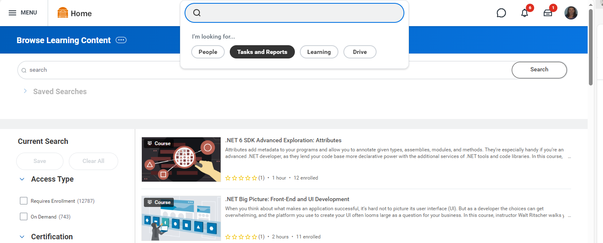Screen dimensions: 603x243
Task: Open the notifications bell icon
Action: (x=525, y=13)
